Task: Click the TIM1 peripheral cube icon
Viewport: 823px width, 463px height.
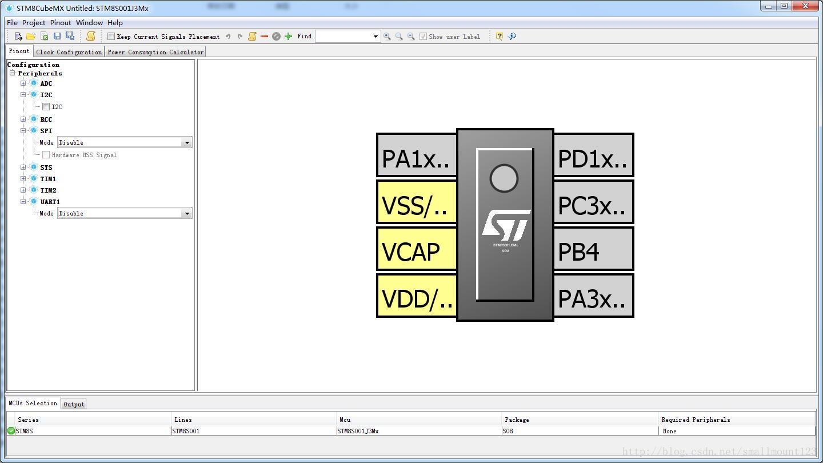Action: [x=34, y=178]
